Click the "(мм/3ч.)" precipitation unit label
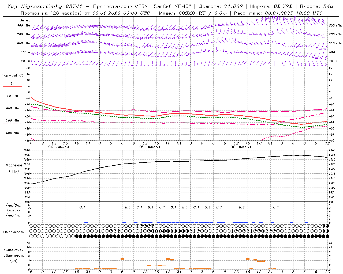 click(14, 205)
